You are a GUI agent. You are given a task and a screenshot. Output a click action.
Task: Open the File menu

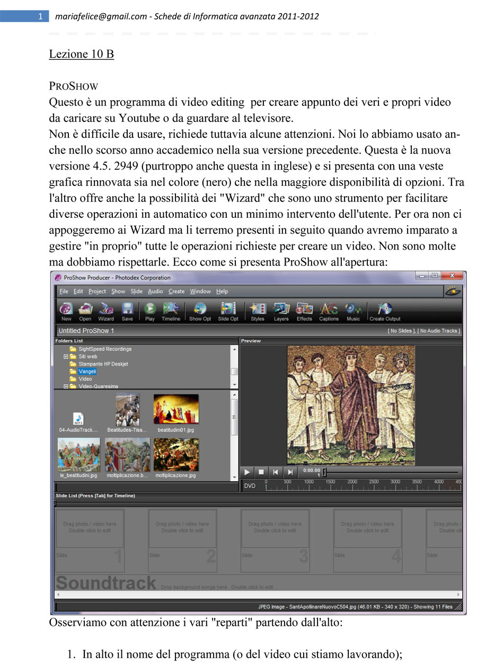click(x=64, y=292)
